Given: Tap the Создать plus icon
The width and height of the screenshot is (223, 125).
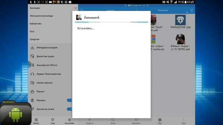Looking at the screenshot, I should [90, 120].
